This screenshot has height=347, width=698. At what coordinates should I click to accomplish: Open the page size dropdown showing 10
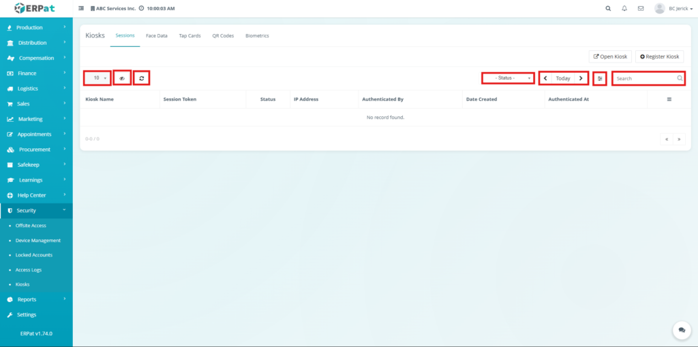click(x=97, y=78)
